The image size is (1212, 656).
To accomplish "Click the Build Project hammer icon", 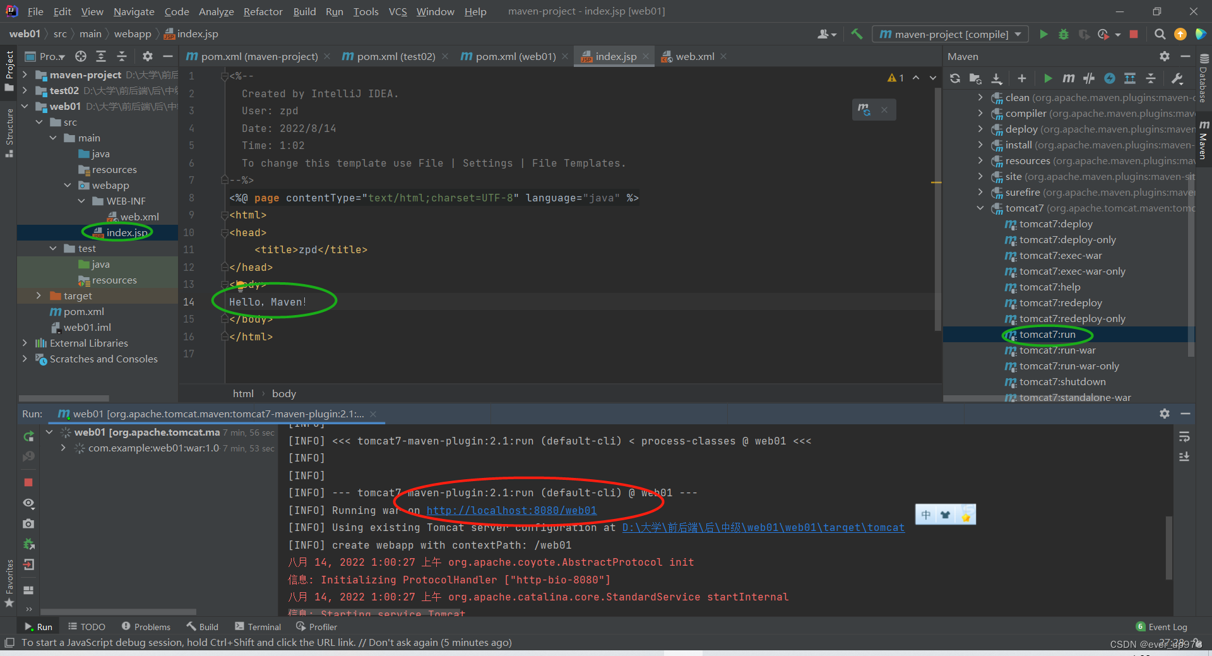I will (857, 34).
